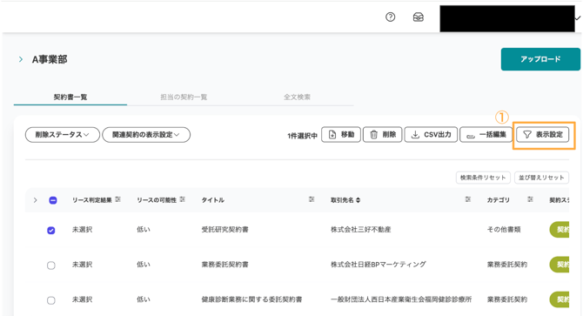Image resolution: width=583 pixels, height=316 pixels.
Task: Click title 受託研究契約書
Action: (225, 229)
